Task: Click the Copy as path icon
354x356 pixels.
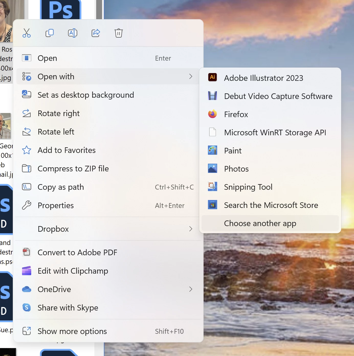Action: (x=27, y=187)
